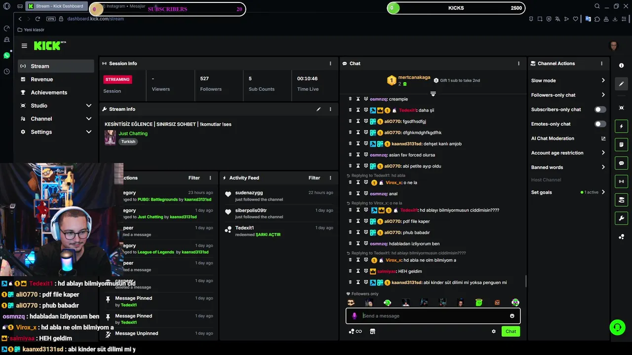The image size is (632, 355).
Task: Open the Kick hamburger menu
Action: pyautogui.click(x=24, y=46)
